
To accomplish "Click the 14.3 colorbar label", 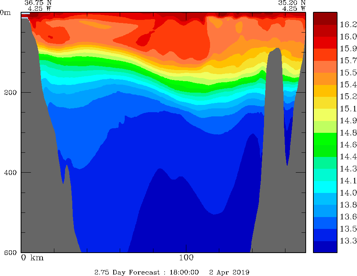I will (x=348, y=169).
